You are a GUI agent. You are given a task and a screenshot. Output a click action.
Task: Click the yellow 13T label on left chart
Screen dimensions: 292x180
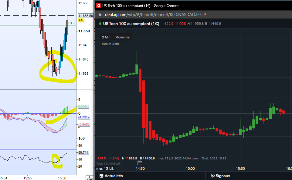coord(81,20)
